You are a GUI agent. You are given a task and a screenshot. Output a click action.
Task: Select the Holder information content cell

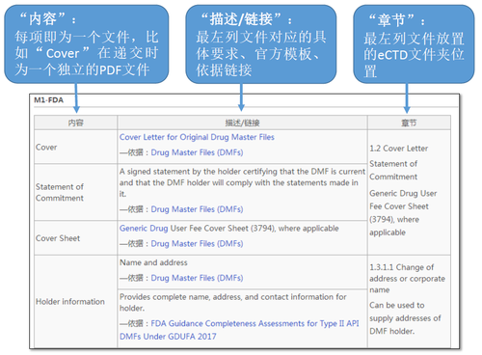point(76,302)
